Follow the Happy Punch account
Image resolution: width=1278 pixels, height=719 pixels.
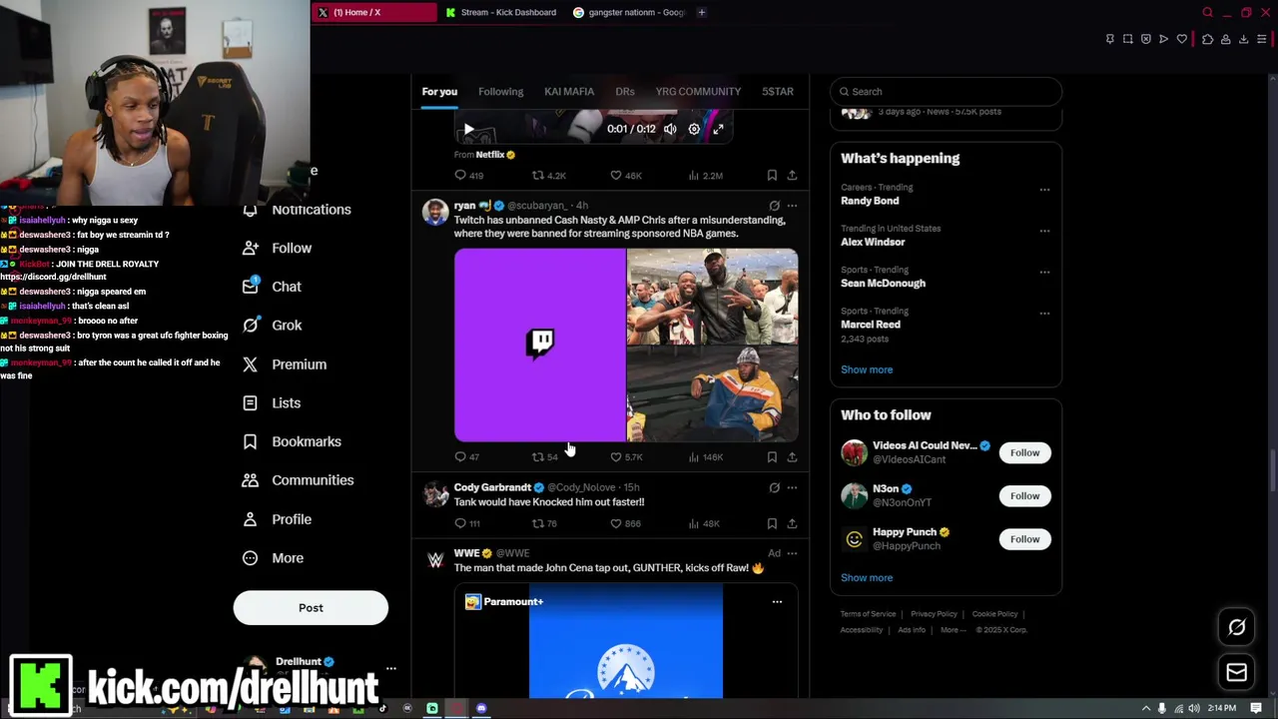click(x=1024, y=539)
